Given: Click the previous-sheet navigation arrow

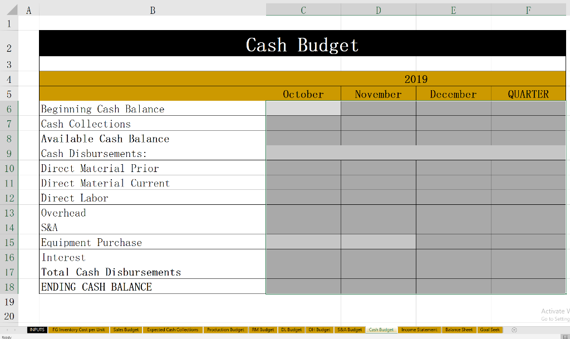Looking at the screenshot, I should tap(7, 330).
